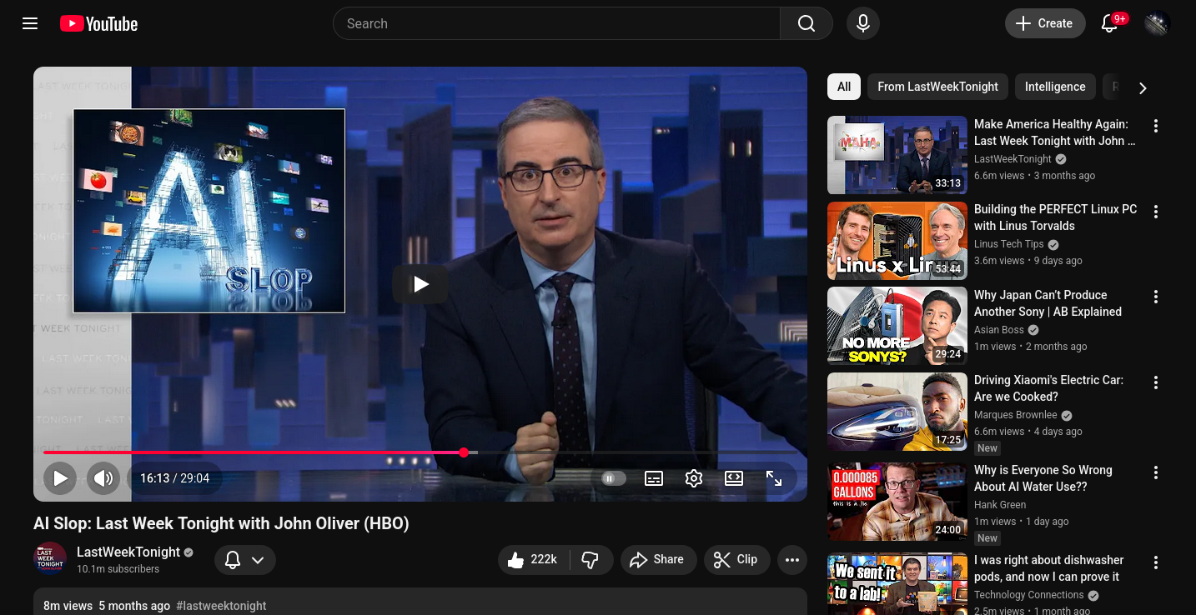Click the Share button
This screenshot has width=1196, height=615.
click(x=657, y=560)
